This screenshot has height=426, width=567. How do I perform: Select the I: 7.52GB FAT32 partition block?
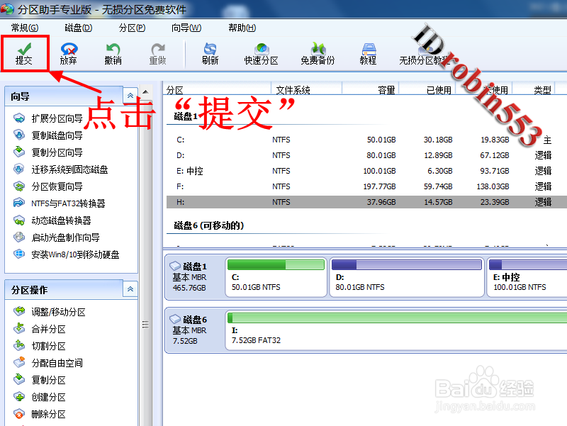click(x=396, y=330)
